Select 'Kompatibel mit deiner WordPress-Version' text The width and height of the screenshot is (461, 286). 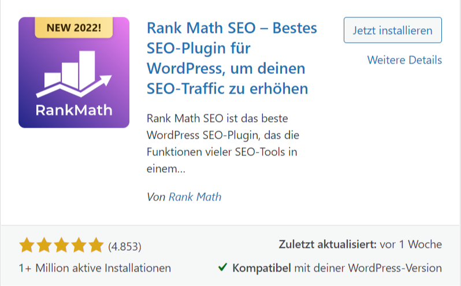(337, 268)
